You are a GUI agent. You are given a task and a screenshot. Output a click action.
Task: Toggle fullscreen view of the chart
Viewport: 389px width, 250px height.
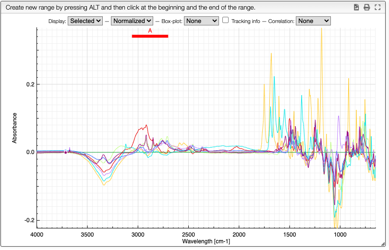[377, 7]
